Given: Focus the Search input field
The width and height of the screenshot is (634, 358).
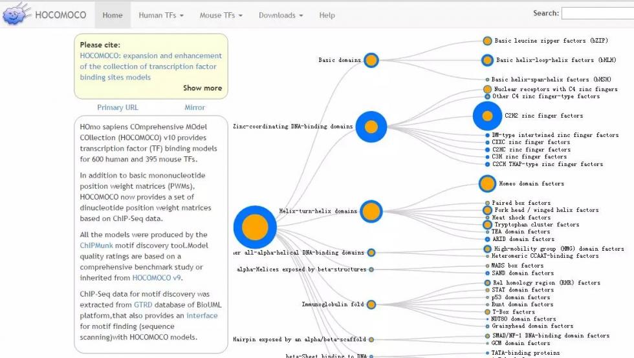Looking at the screenshot, I should point(598,14).
